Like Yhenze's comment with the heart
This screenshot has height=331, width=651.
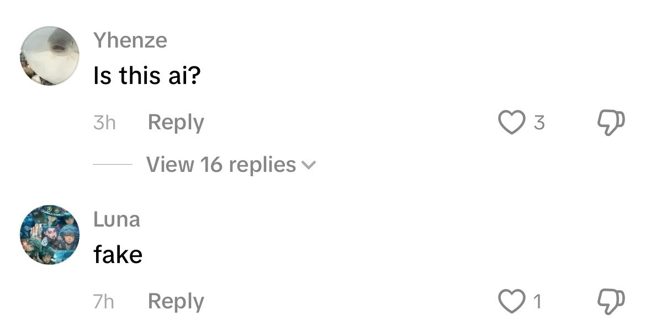pos(511,122)
